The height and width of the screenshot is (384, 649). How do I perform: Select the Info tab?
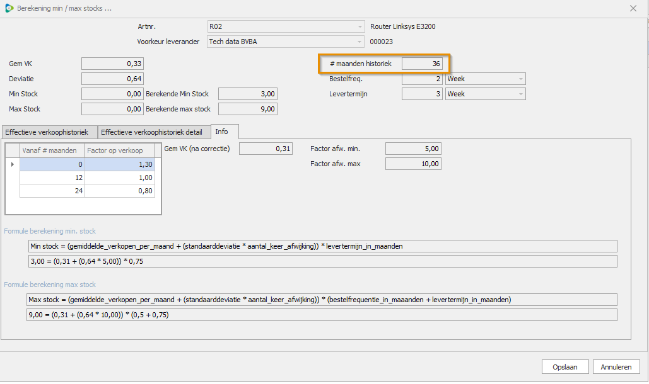click(225, 132)
